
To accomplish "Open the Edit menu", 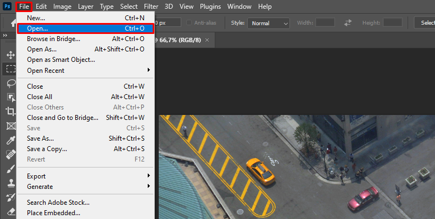I will (41, 7).
